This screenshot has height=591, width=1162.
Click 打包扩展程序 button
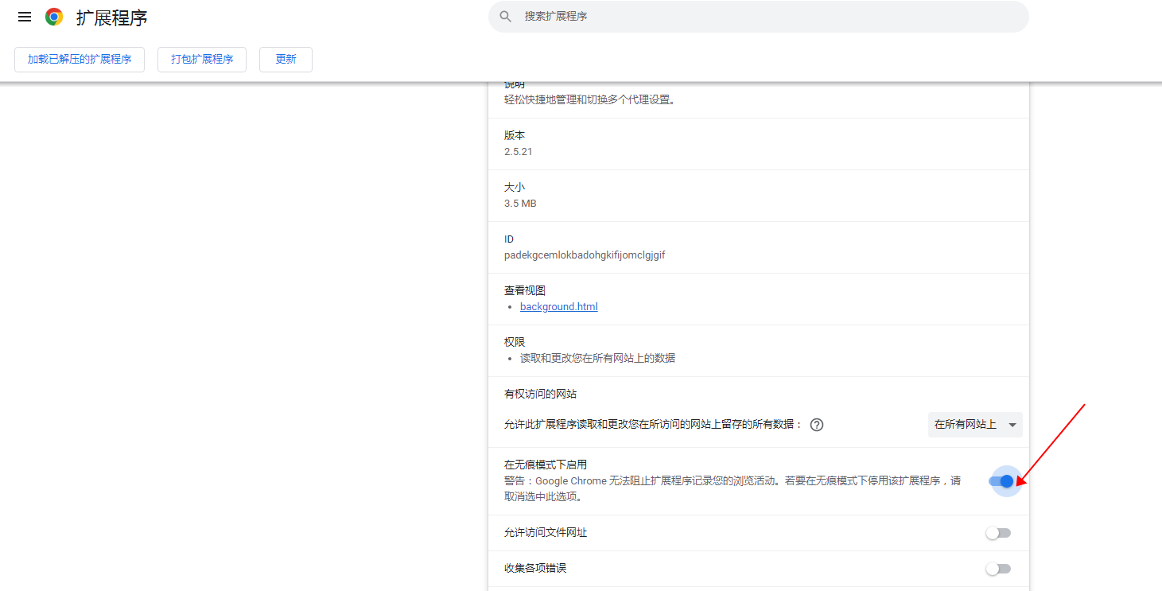tap(202, 60)
